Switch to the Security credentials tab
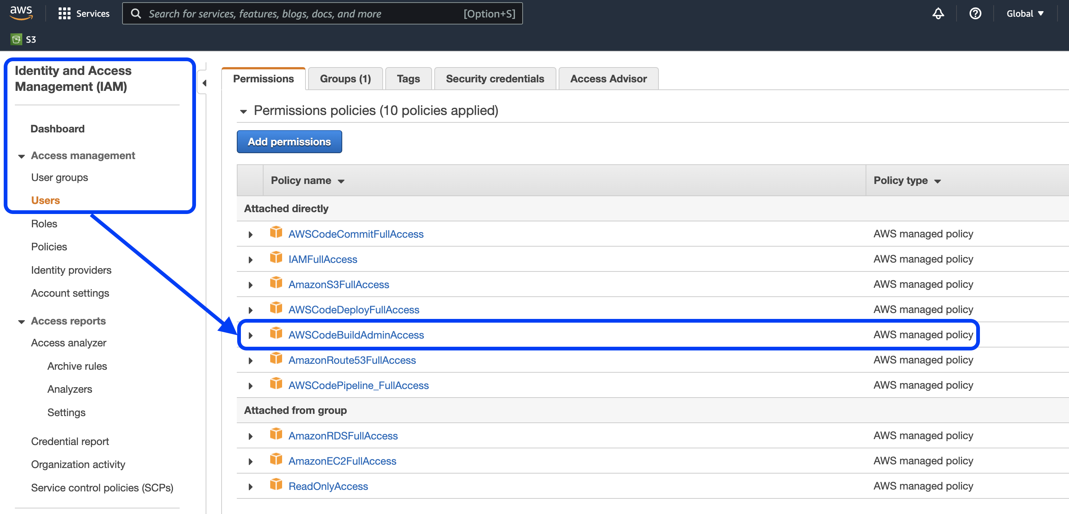1069x514 pixels. 495,79
